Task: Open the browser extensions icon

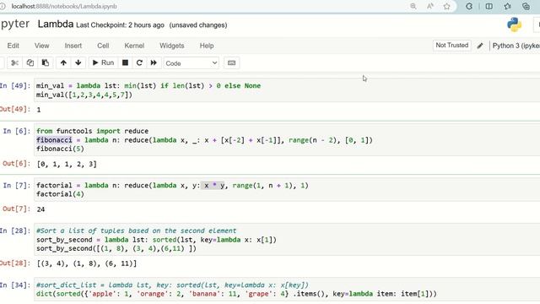Action: [x=469, y=6]
